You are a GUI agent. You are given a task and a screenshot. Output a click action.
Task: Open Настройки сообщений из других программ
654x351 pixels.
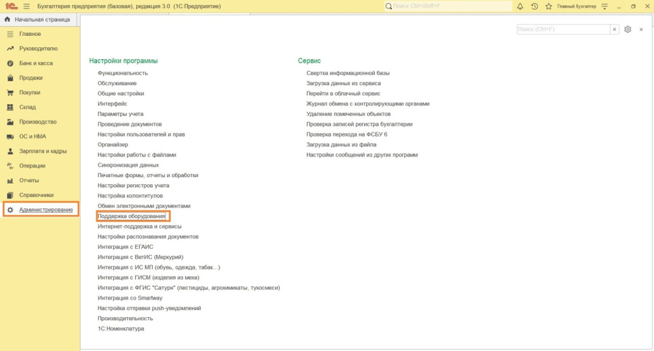click(362, 155)
